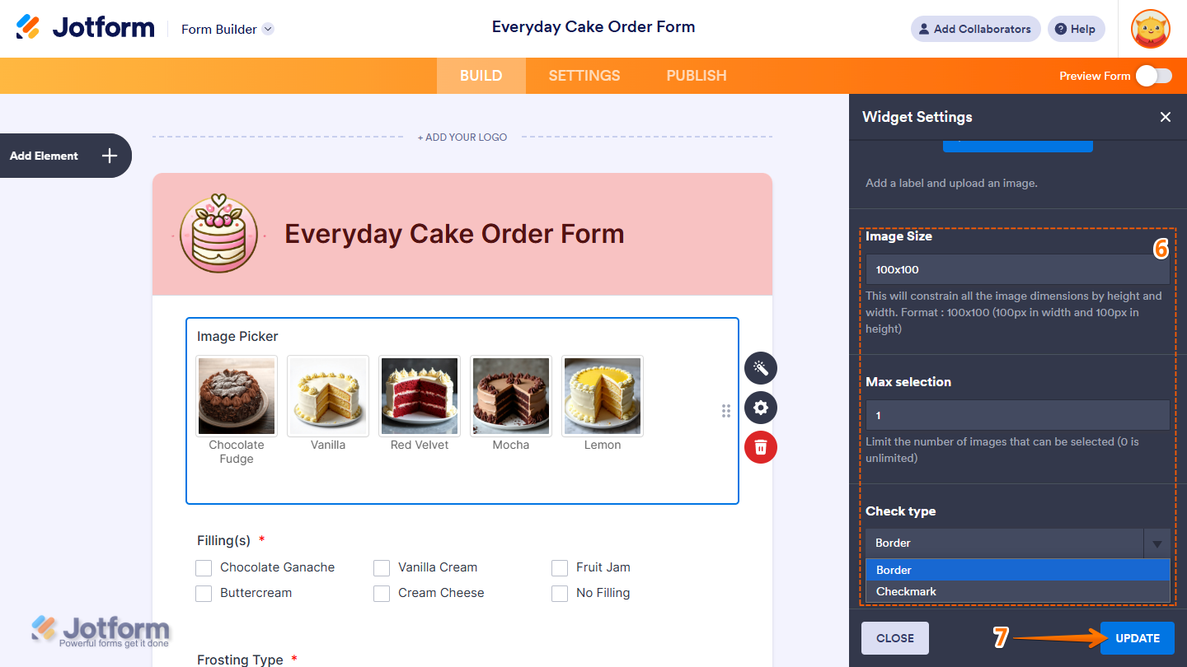Check the Vanilla Cream filling checkbox

(381, 567)
